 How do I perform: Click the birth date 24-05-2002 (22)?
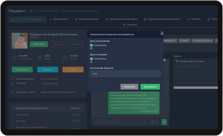pos(49,79)
